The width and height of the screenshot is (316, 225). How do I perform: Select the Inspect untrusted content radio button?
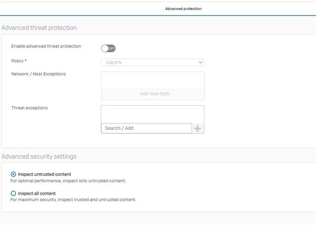tap(13, 174)
